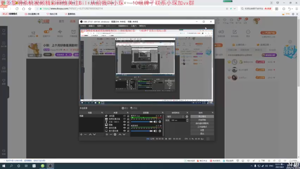Open OBS Tools menu

coord(133,26)
